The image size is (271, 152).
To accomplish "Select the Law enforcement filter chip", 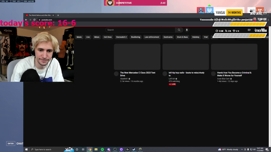I will [152, 37].
